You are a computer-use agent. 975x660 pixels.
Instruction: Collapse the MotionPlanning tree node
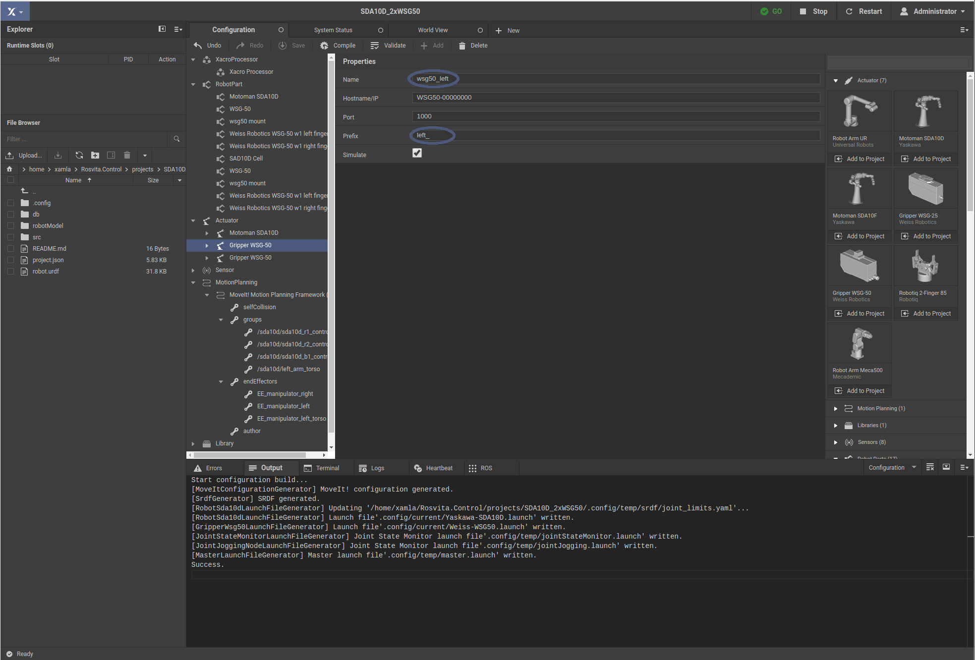point(193,282)
